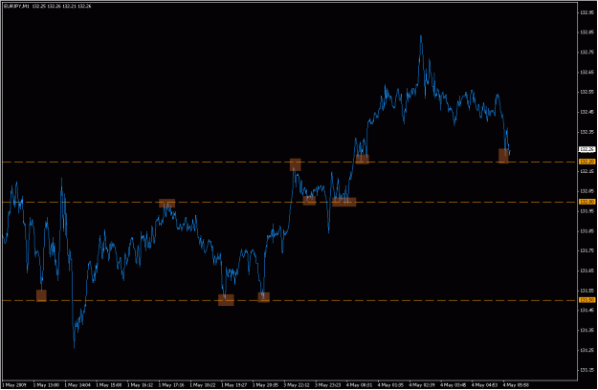Screen dimensions: 598x390
Task: Click the 1 May 14:04 time label
Action: pos(78,385)
